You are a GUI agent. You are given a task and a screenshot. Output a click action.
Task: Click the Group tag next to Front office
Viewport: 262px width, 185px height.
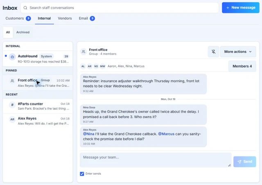point(45,80)
